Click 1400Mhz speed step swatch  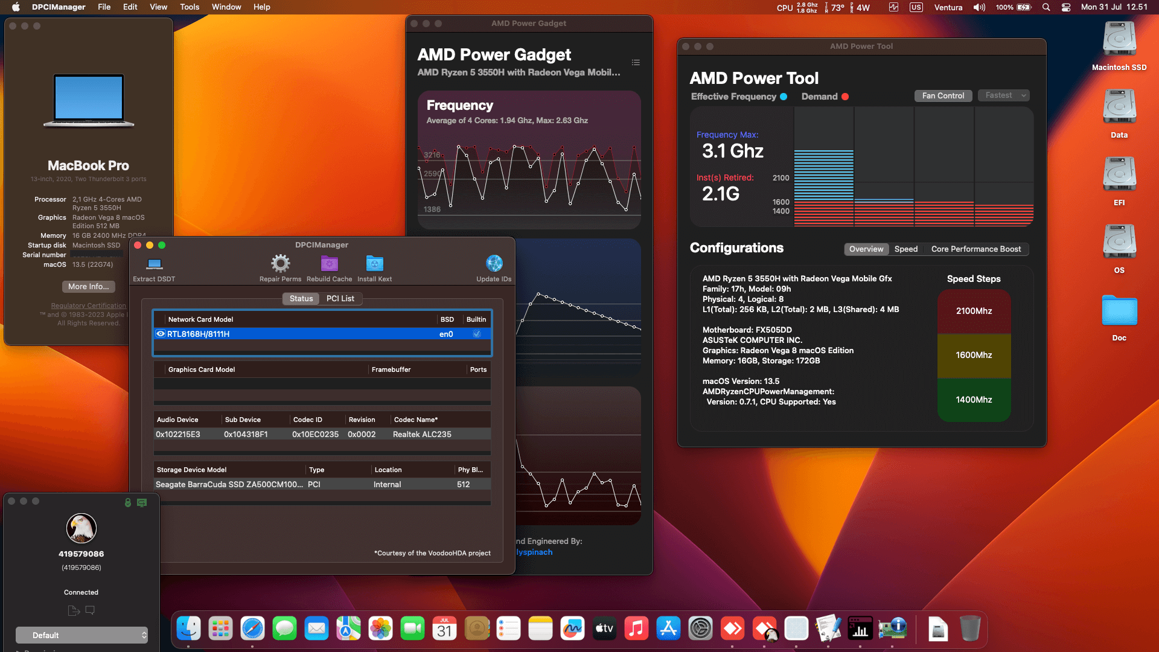click(974, 400)
